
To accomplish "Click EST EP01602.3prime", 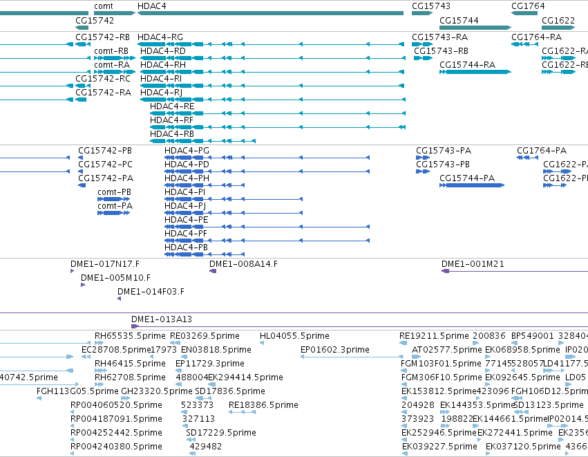I will [335, 350].
